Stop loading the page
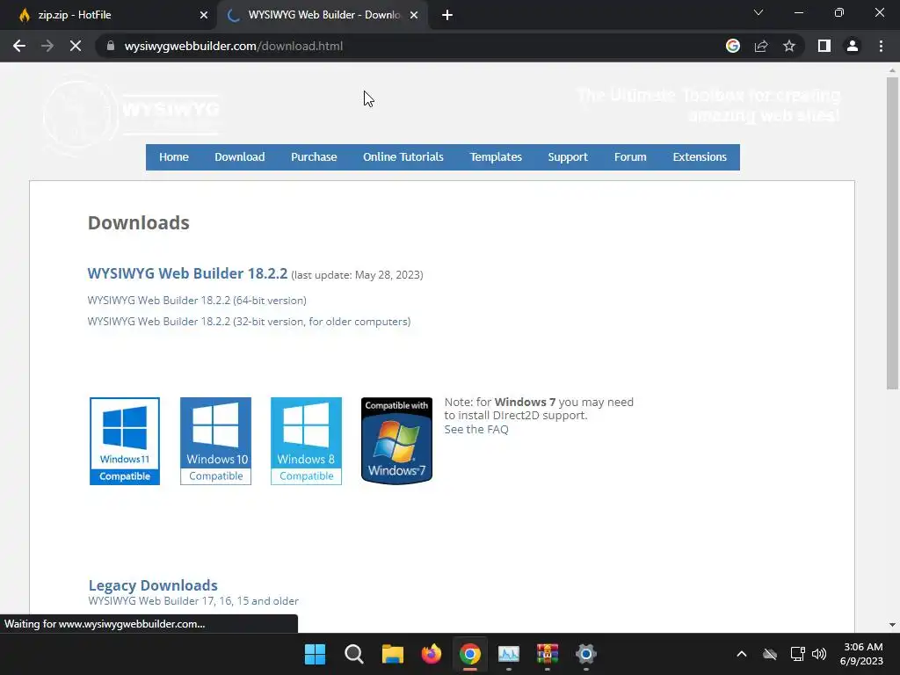 pyautogui.click(x=76, y=46)
